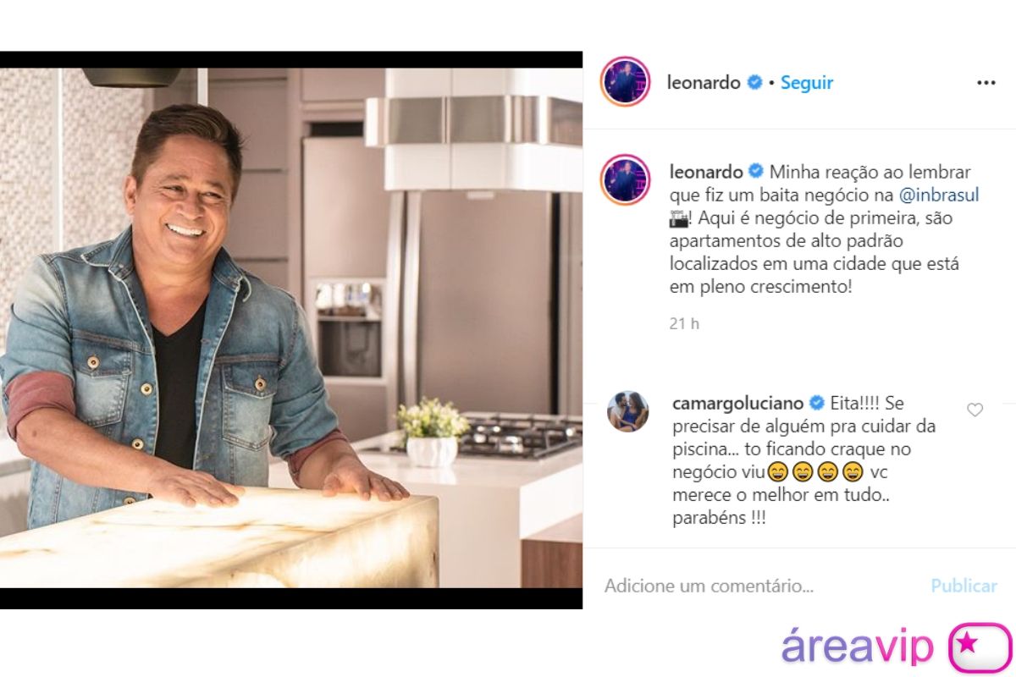Screen dimensions: 1016x677
Task: Click the leonardo username in the caption
Action: [707, 172]
